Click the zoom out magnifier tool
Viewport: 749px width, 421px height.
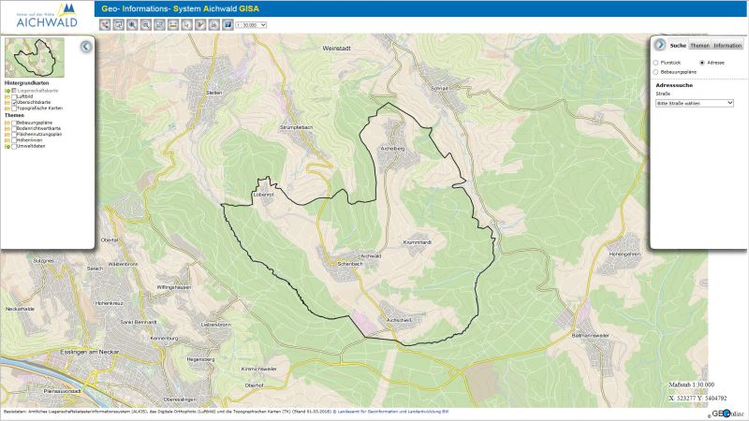145,24
